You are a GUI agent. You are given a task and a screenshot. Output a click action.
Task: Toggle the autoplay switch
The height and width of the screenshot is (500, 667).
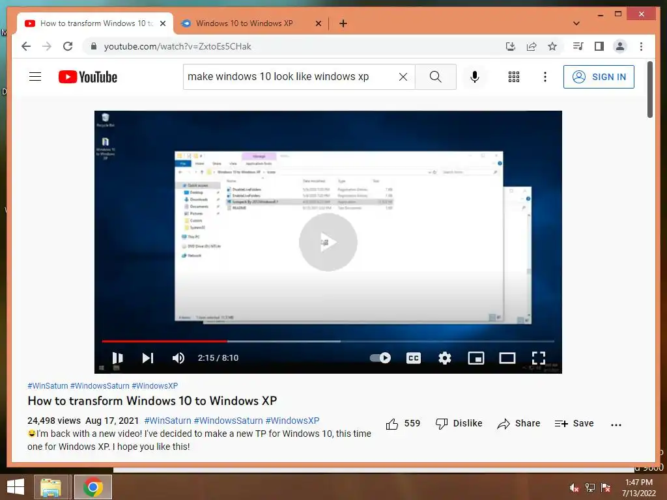(x=380, y=358)
